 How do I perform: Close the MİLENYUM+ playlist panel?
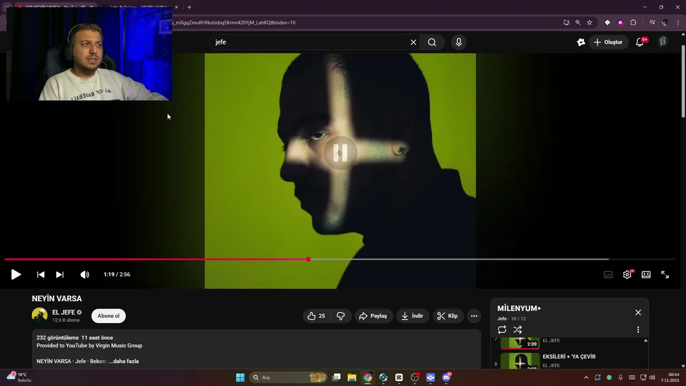pos(638,313)
